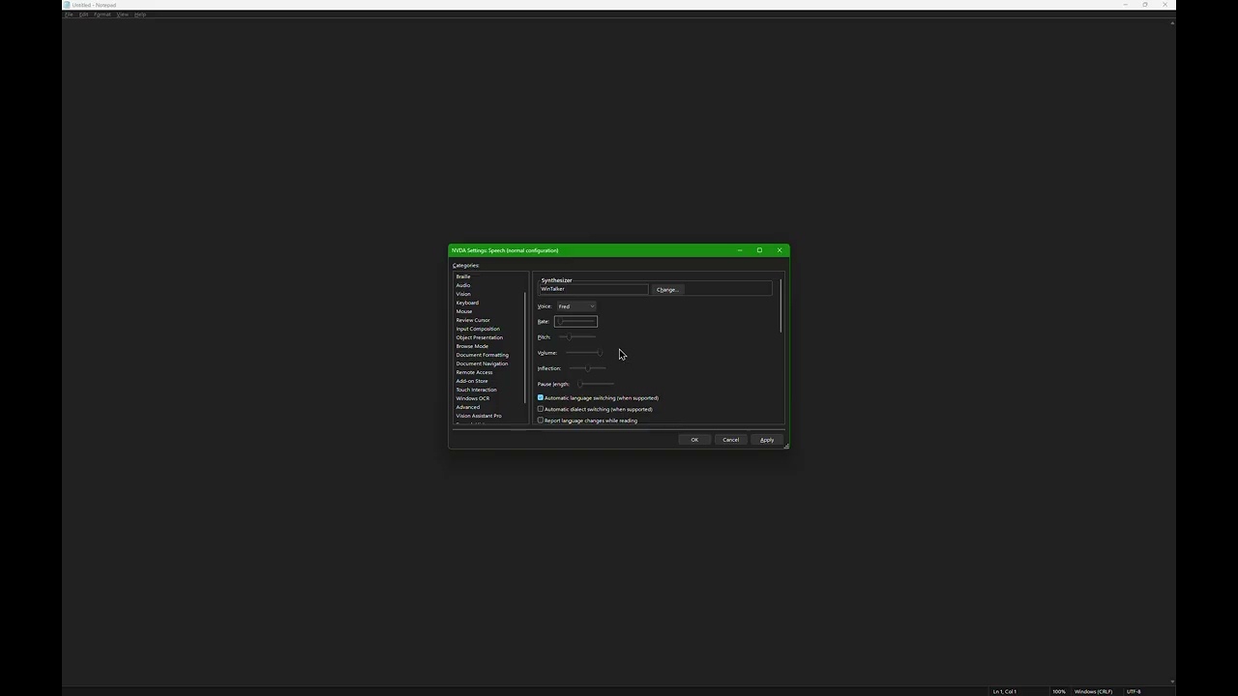Select the Review Cursor category
Screen dimensions: 1238x696
(x=473, y=320)
